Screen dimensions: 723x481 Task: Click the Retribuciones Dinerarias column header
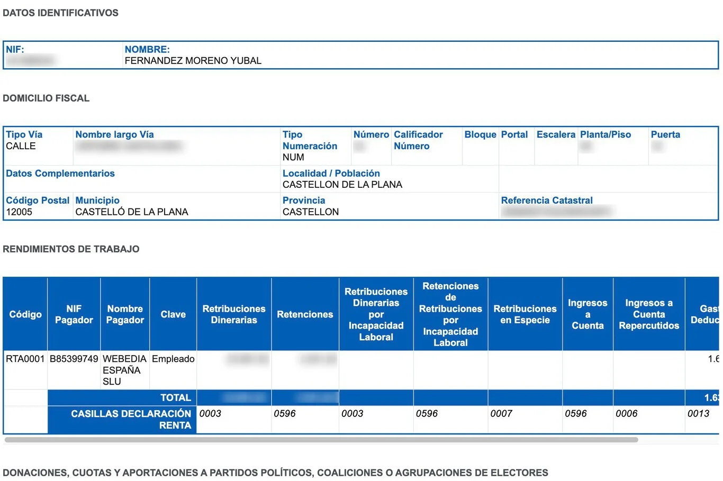[234, 314]
